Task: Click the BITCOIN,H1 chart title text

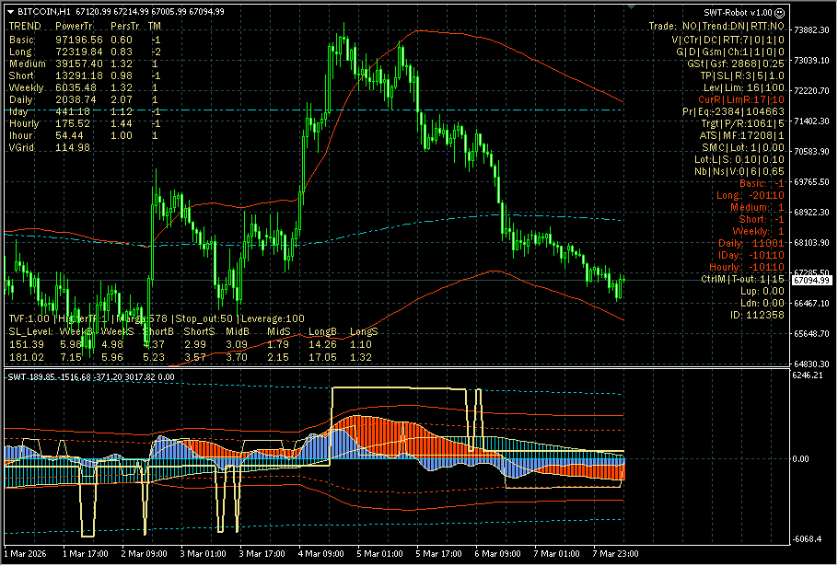Action: click(44, 12)
